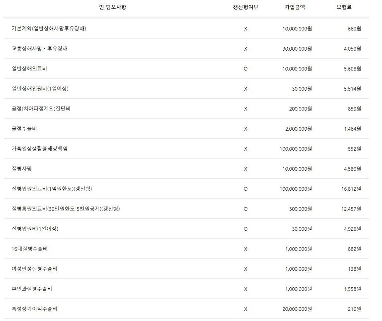Select the 골절(치아파절제외)진단비 row name

pyautogui.click(x=41, y=109)
